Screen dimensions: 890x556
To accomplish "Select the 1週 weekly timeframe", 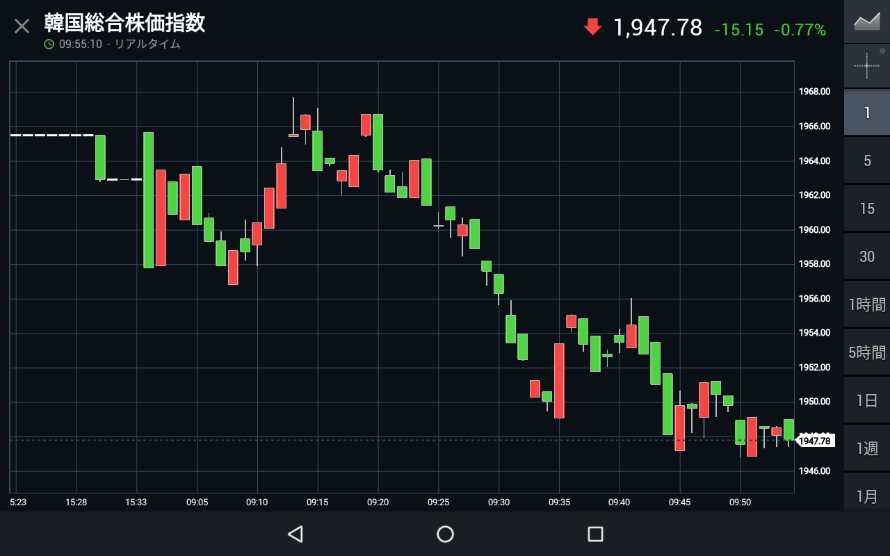I will [x=866, y=448].
